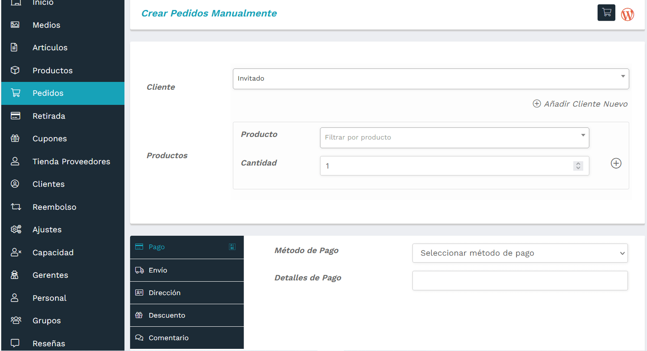Select the Reseñas speech bubble icon
This screenshot has height=351, width=647.
[16, 343]
